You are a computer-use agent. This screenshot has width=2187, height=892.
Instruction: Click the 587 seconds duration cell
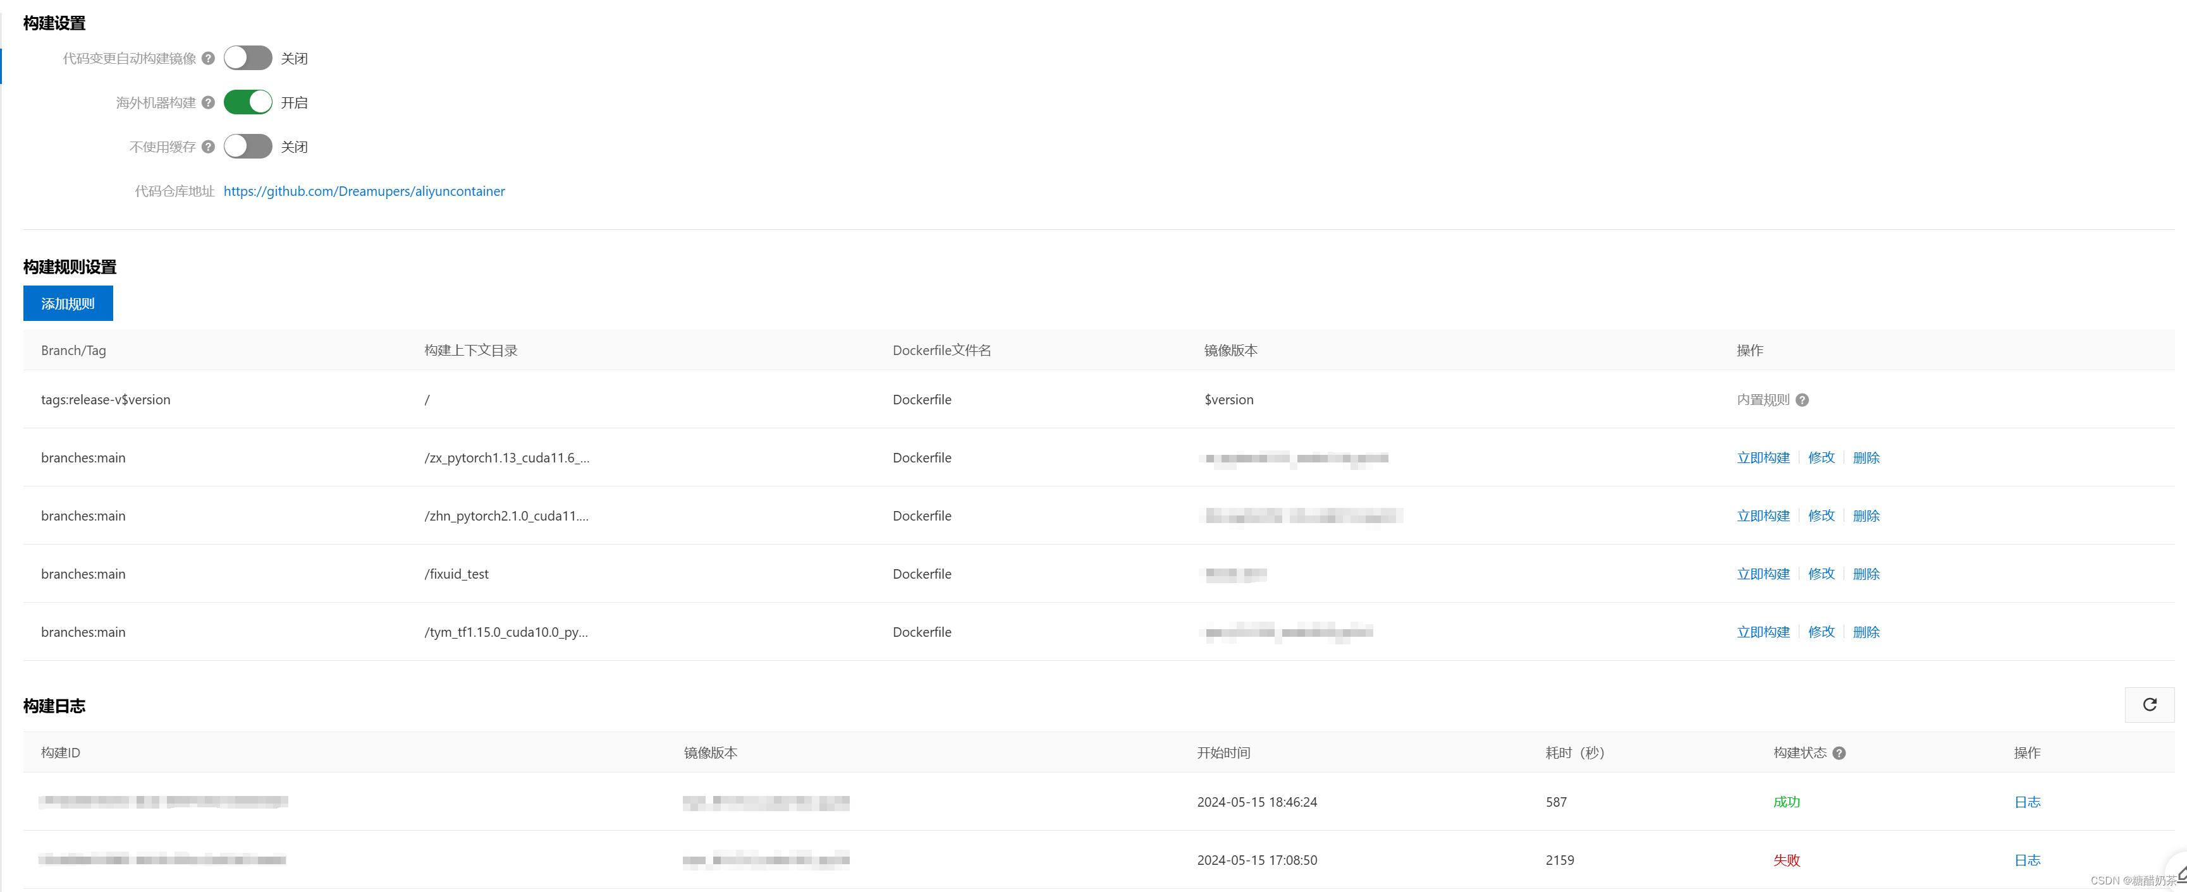[x=1555, y=802]
